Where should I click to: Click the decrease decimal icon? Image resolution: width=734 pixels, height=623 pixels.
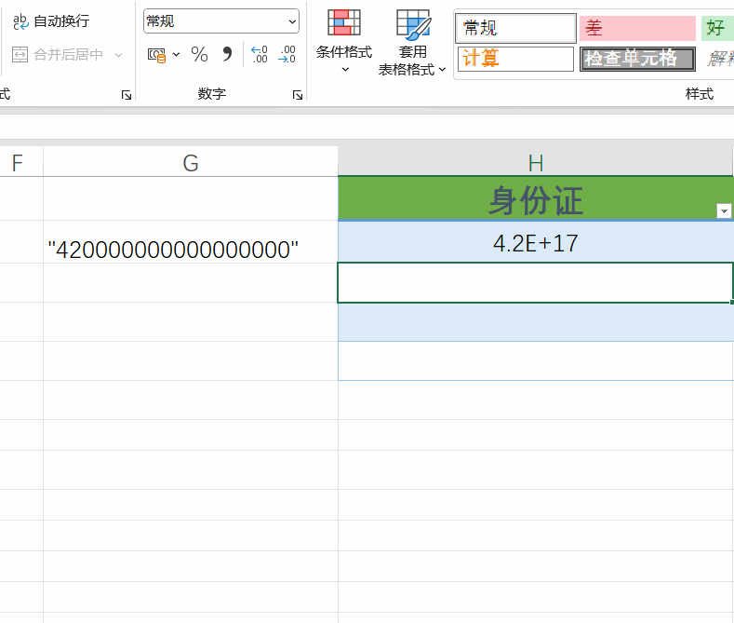pyautogui.click(x=287, y=55)
